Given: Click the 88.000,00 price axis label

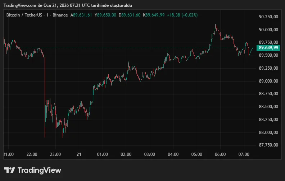Looking at the screenshot, I should pyautogui.click(x=268, y=133).
